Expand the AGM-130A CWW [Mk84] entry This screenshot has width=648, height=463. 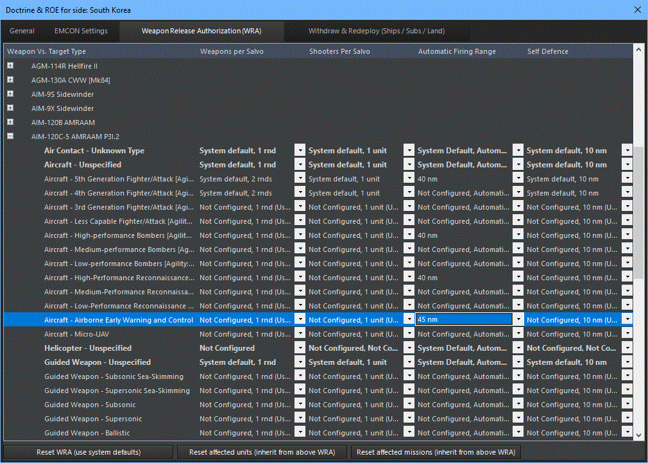(x=10, y=80)
